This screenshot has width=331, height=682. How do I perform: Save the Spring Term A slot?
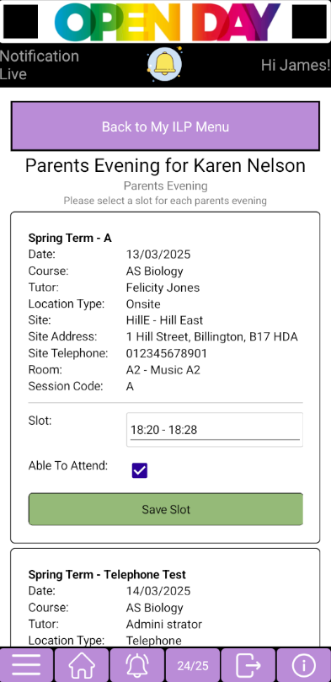coord(165,509)
